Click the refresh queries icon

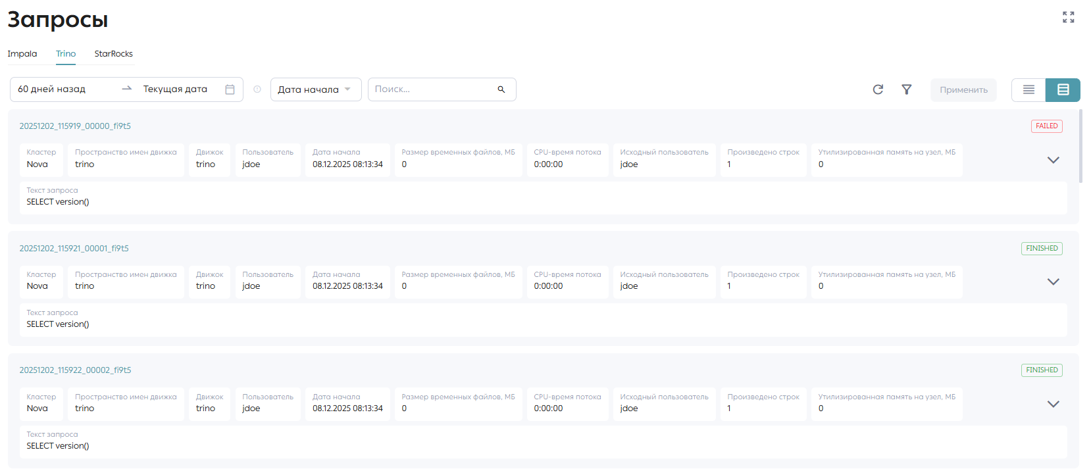point(878,89)
